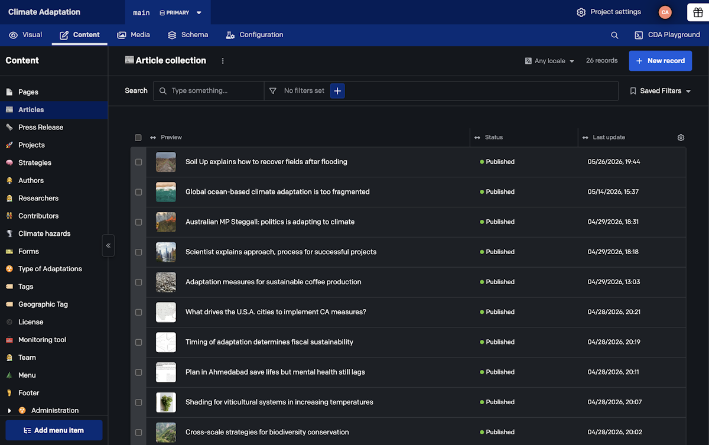The width and height of the screenshot is (709, 445).
Task: Click the Monitoring tool toolbox icon
Action: click(9, 340)
